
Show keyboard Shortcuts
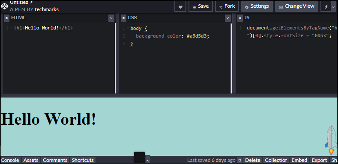pyautogui.click(x=83, y=160)
